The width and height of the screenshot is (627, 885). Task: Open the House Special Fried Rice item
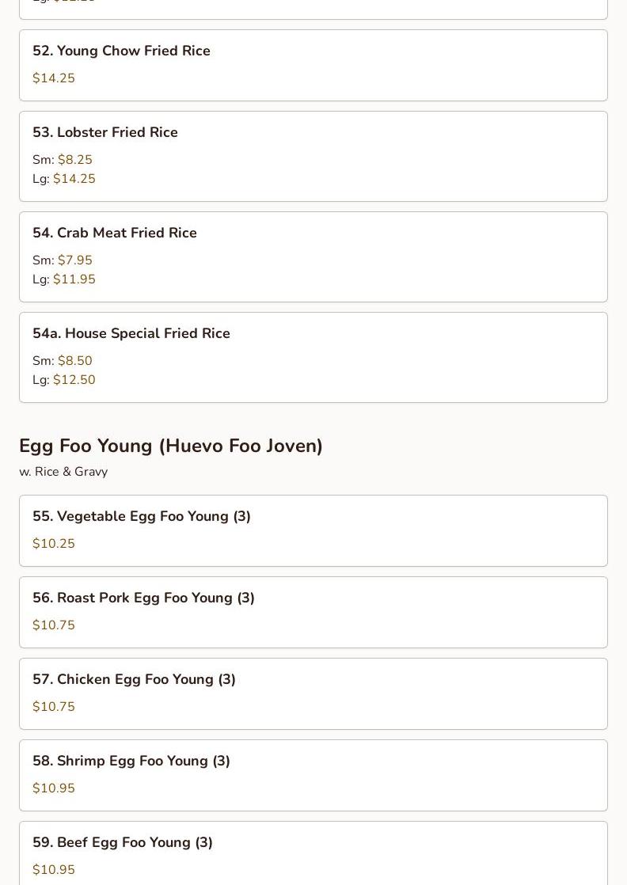tap(131, 333)
